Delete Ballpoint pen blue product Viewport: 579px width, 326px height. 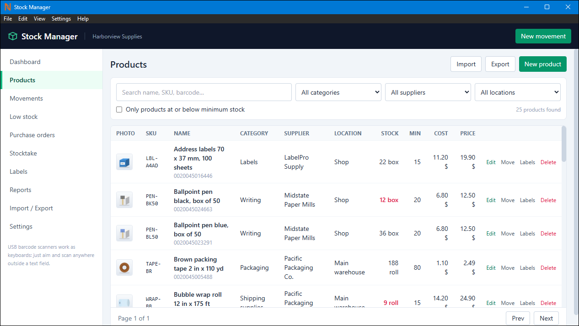click(548, 234)
